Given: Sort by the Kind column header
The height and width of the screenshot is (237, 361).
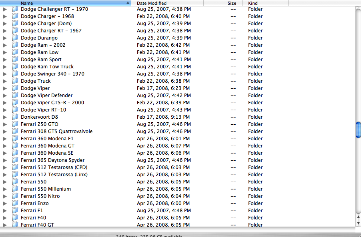Looking at the screenshot, I should [x=265, y=3].
